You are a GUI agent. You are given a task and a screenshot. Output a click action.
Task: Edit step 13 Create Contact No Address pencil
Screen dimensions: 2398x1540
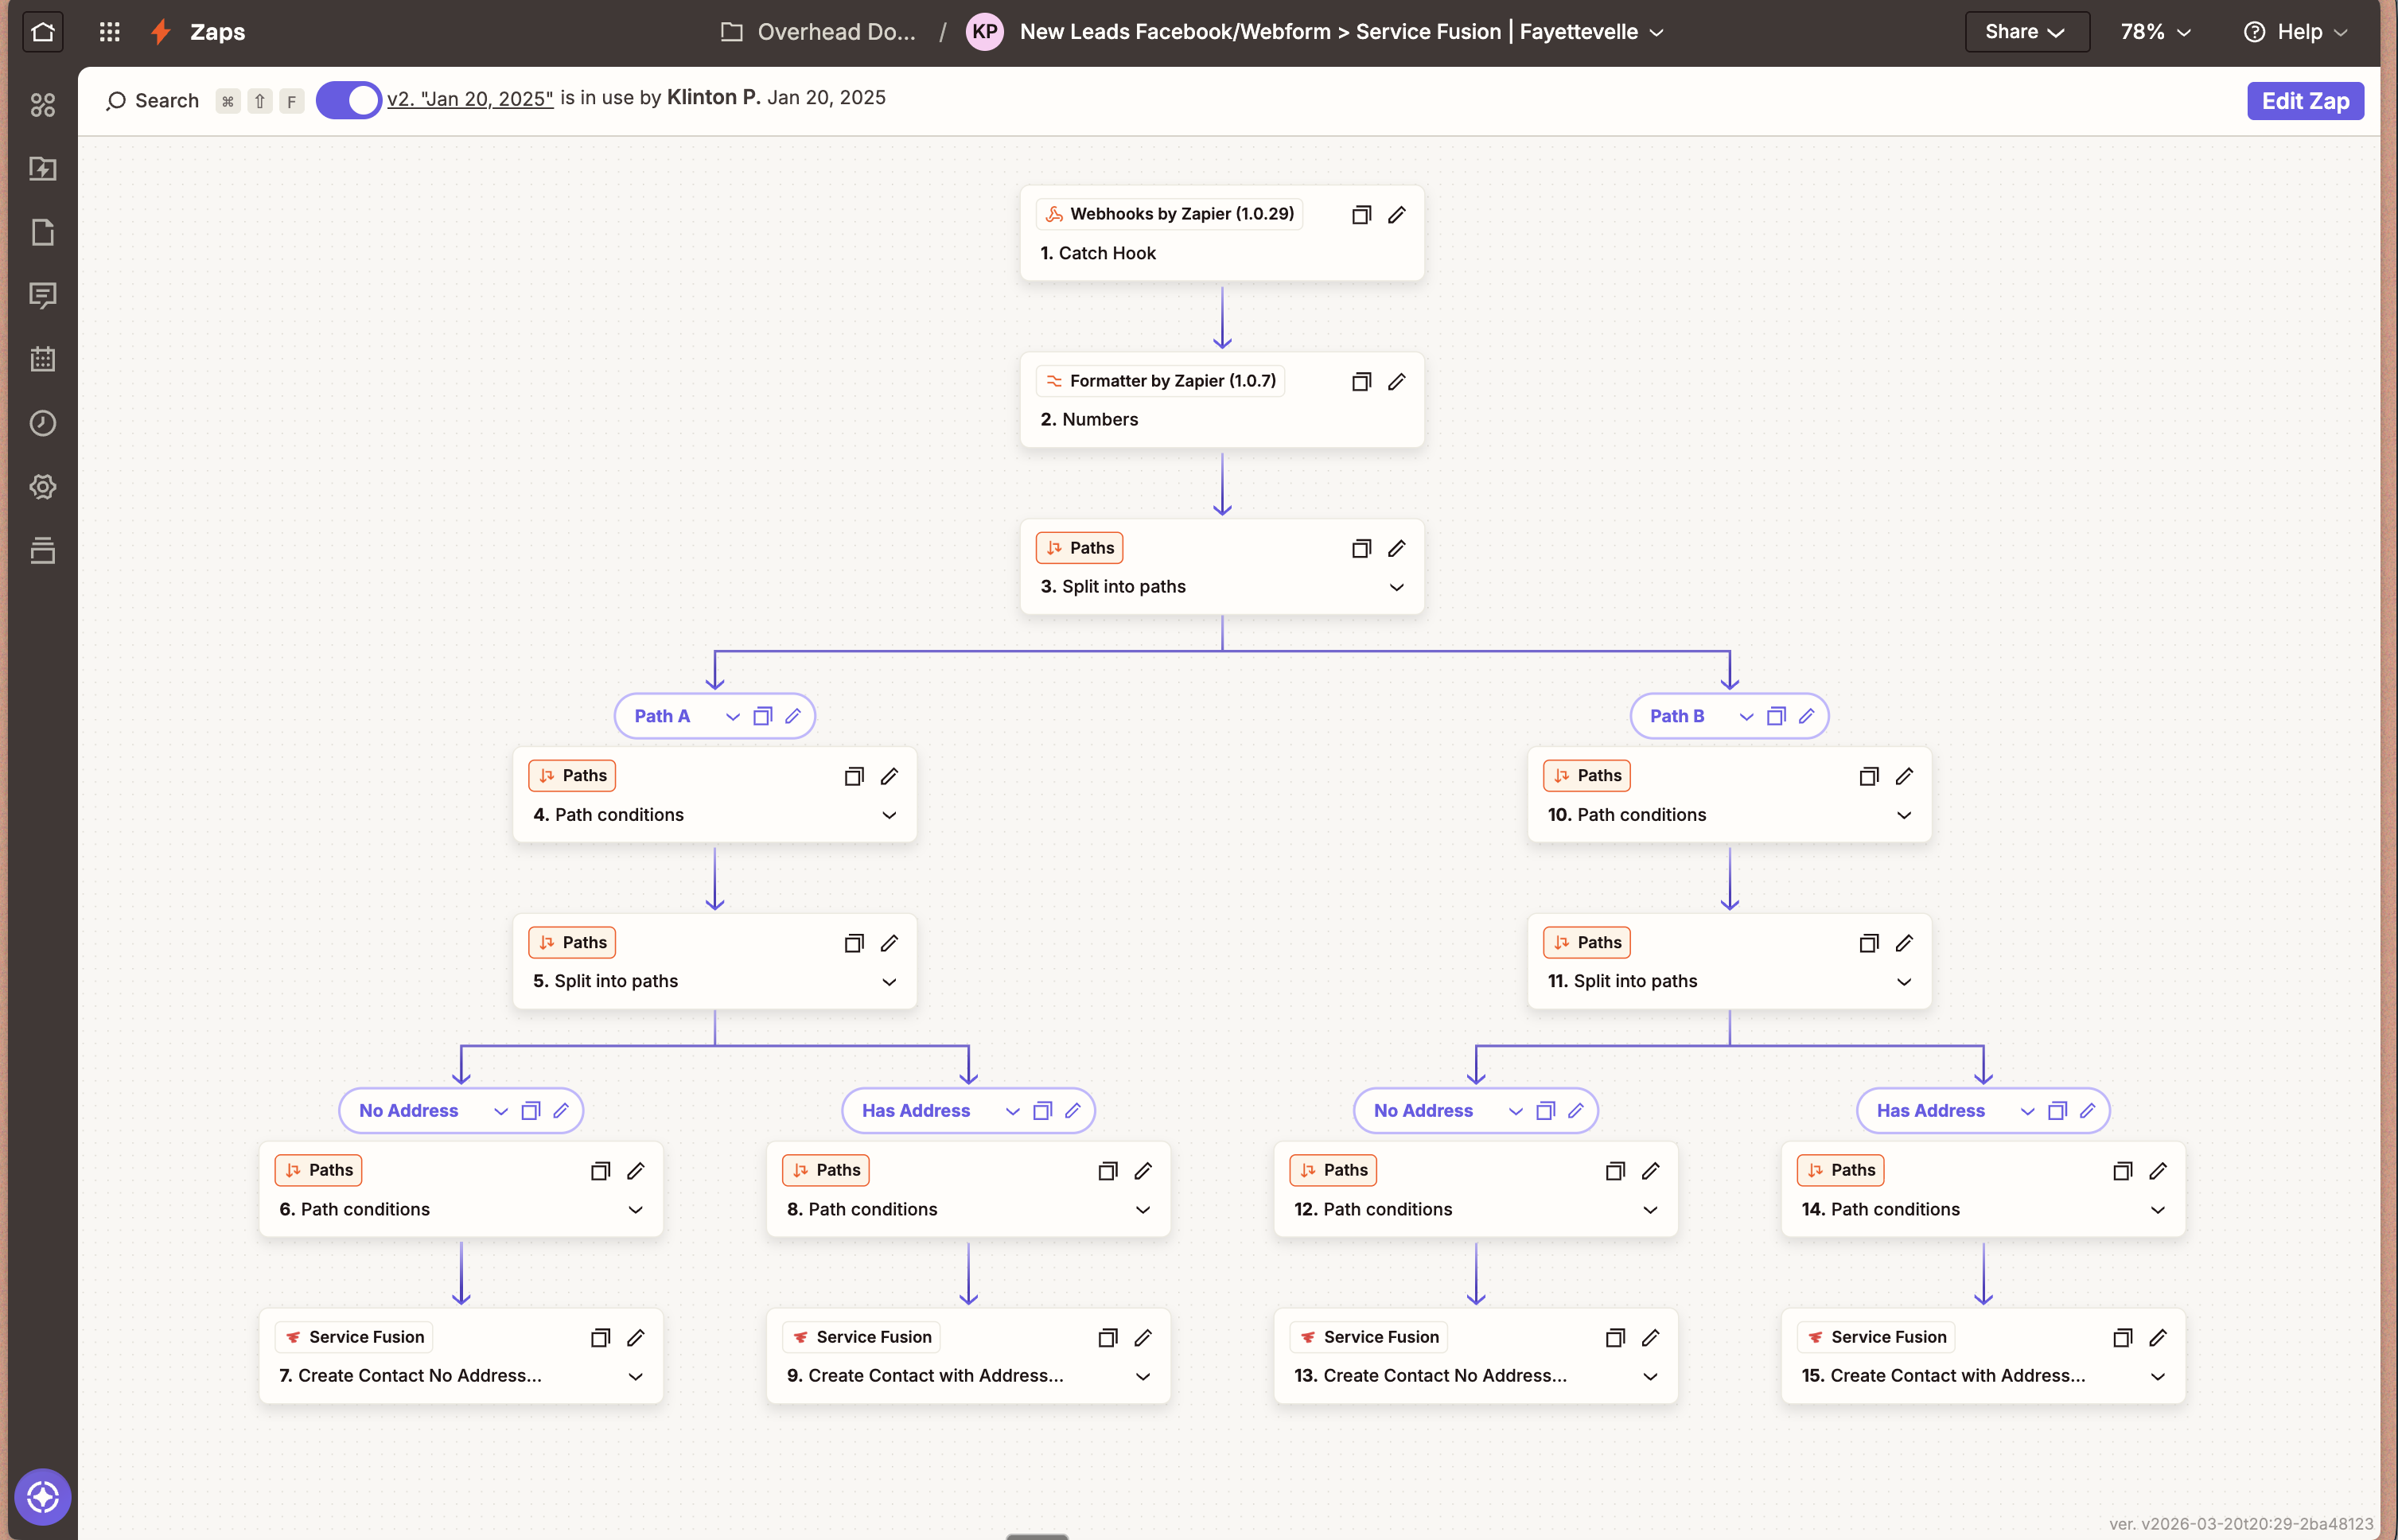click(x=1651, y=1338)
